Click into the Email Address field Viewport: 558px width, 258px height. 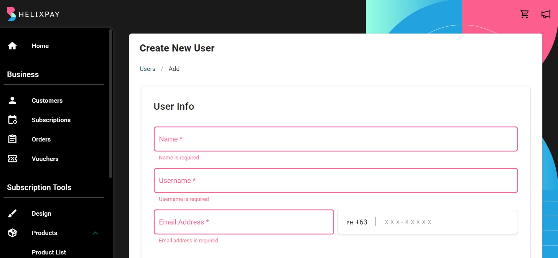point(244,222)
